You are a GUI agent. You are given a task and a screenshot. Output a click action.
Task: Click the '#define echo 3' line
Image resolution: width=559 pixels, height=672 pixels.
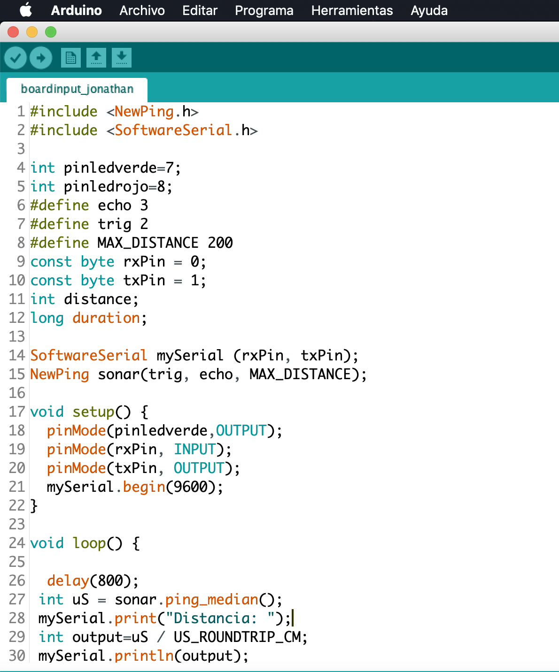pyautogui.click(x=89, y=206)
